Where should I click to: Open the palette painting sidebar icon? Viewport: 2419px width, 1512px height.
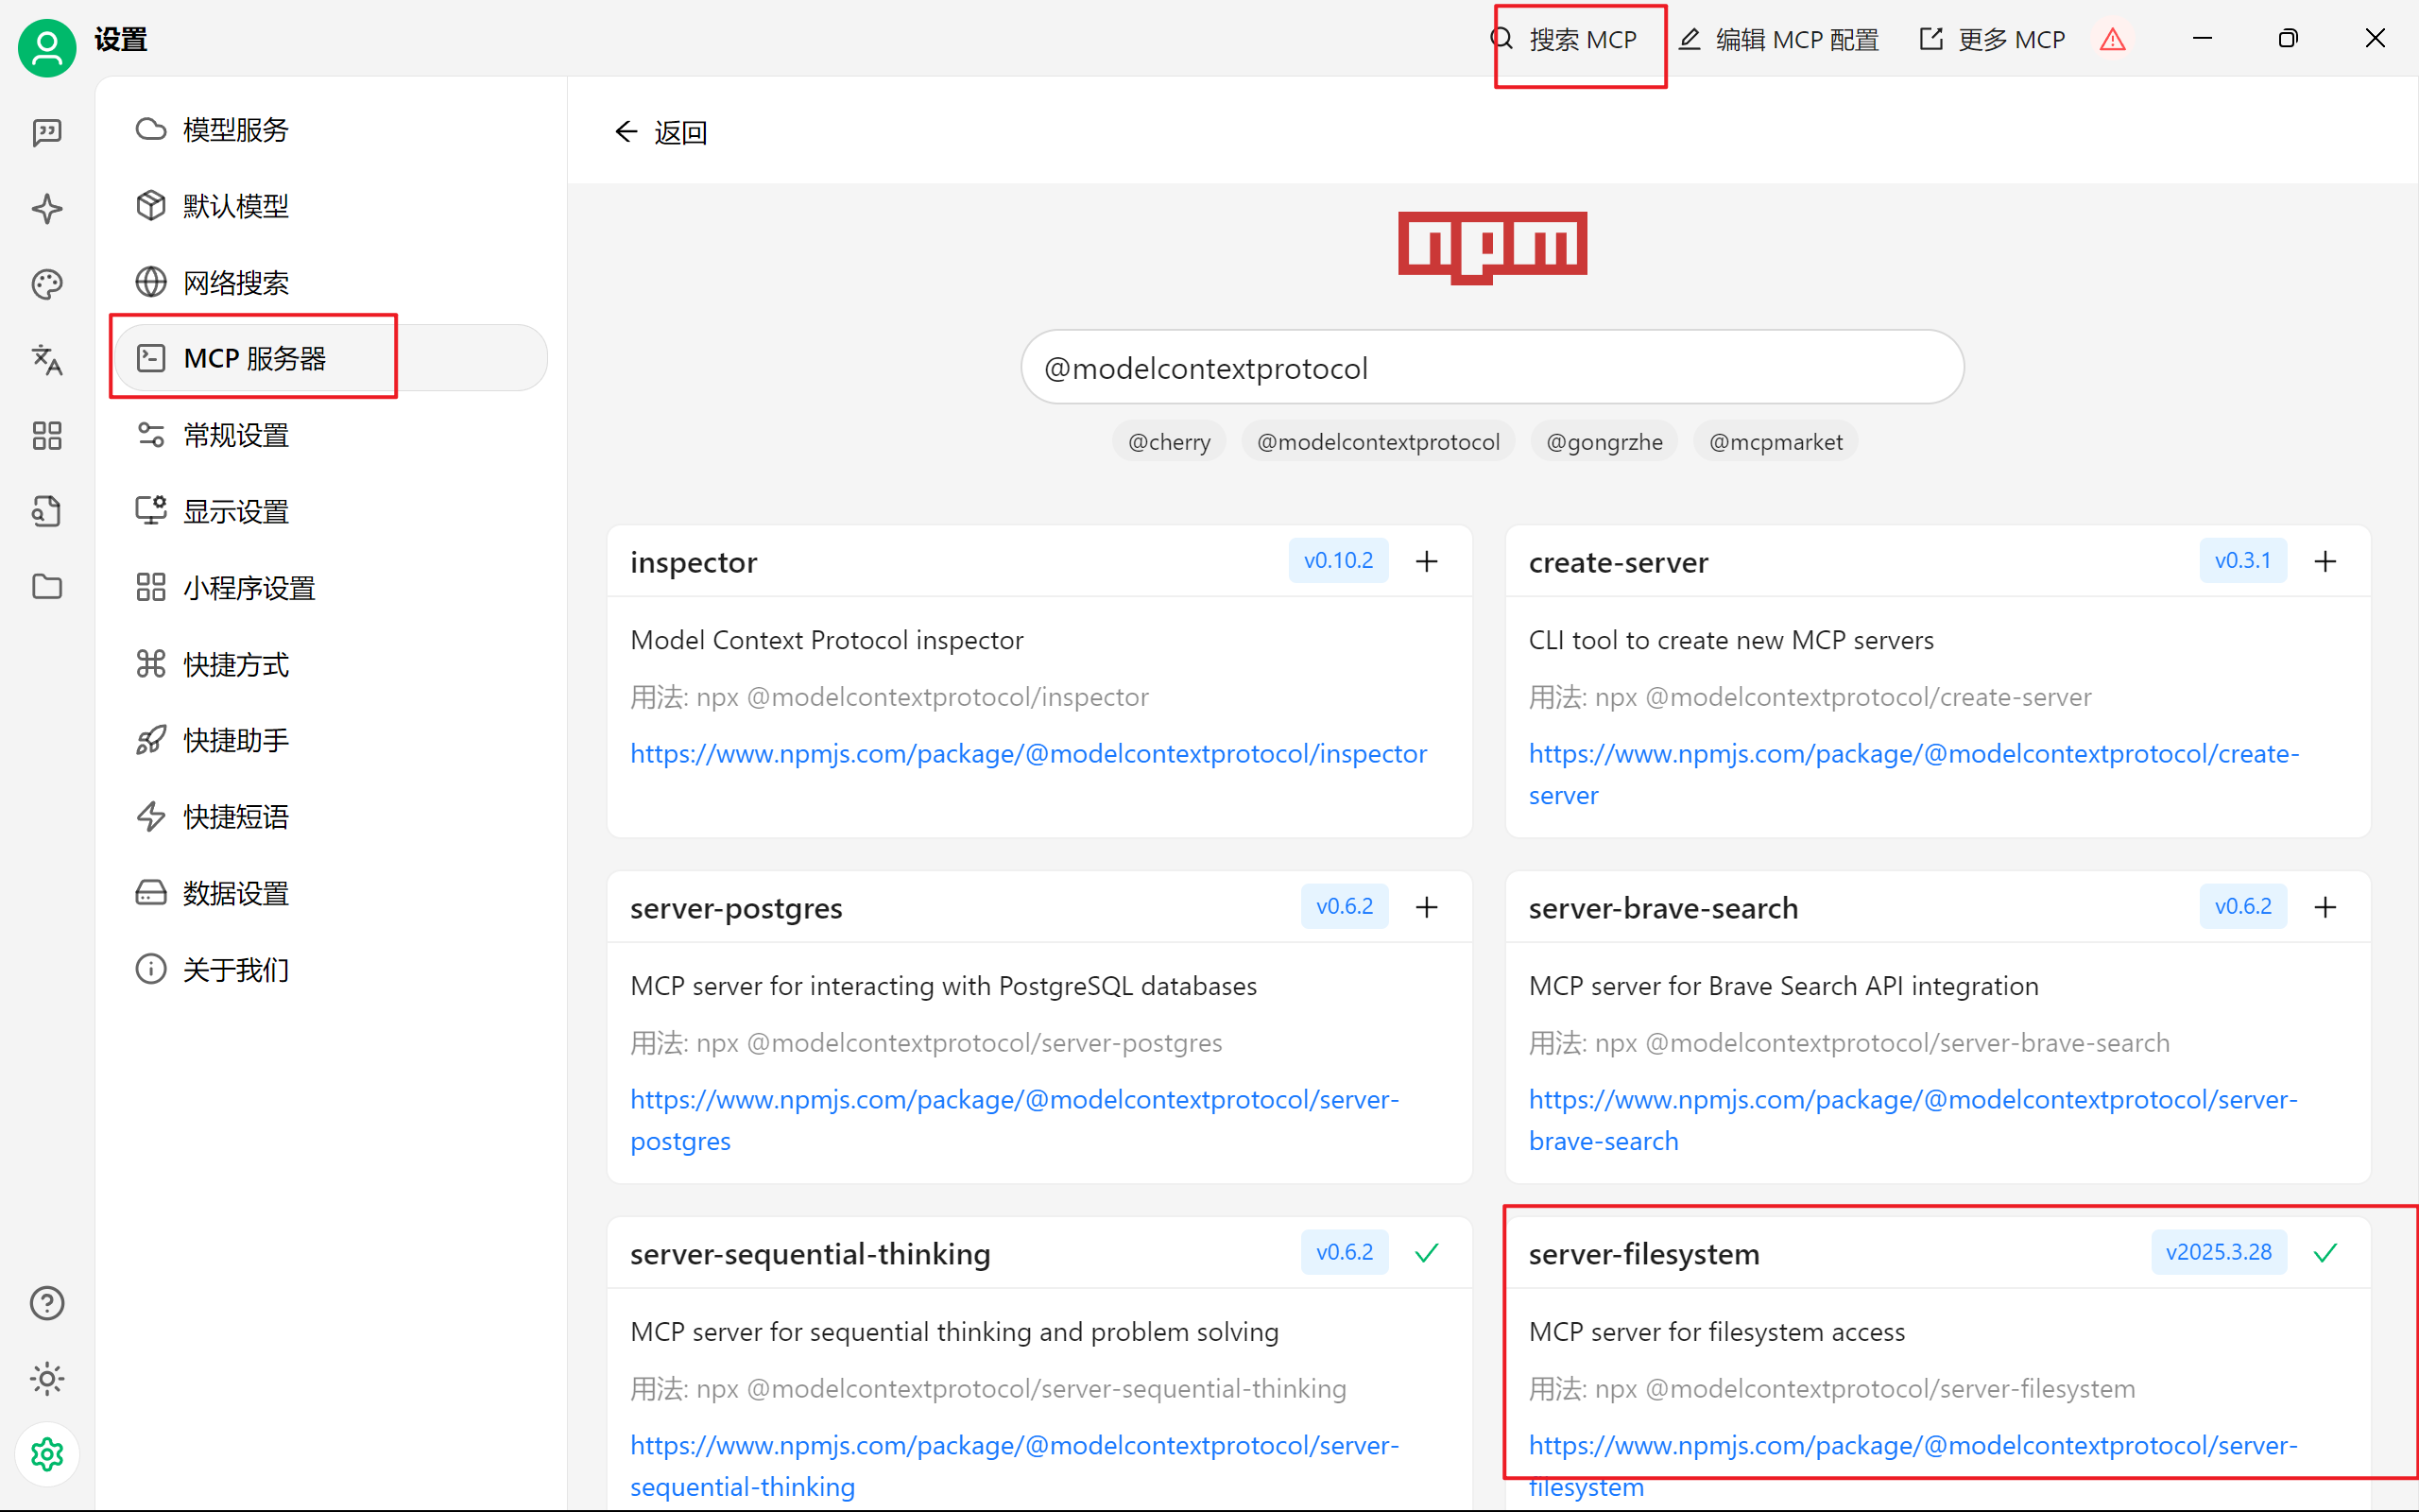click(47, 284)
